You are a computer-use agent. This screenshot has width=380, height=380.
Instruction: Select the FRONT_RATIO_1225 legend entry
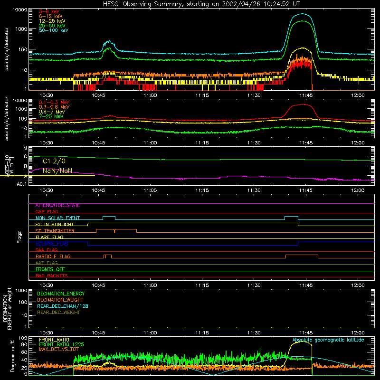tap(61, 344)
